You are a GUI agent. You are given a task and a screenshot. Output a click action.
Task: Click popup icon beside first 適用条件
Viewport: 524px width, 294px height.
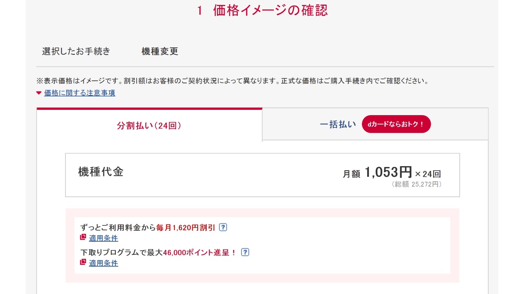(x=83, y=238)
